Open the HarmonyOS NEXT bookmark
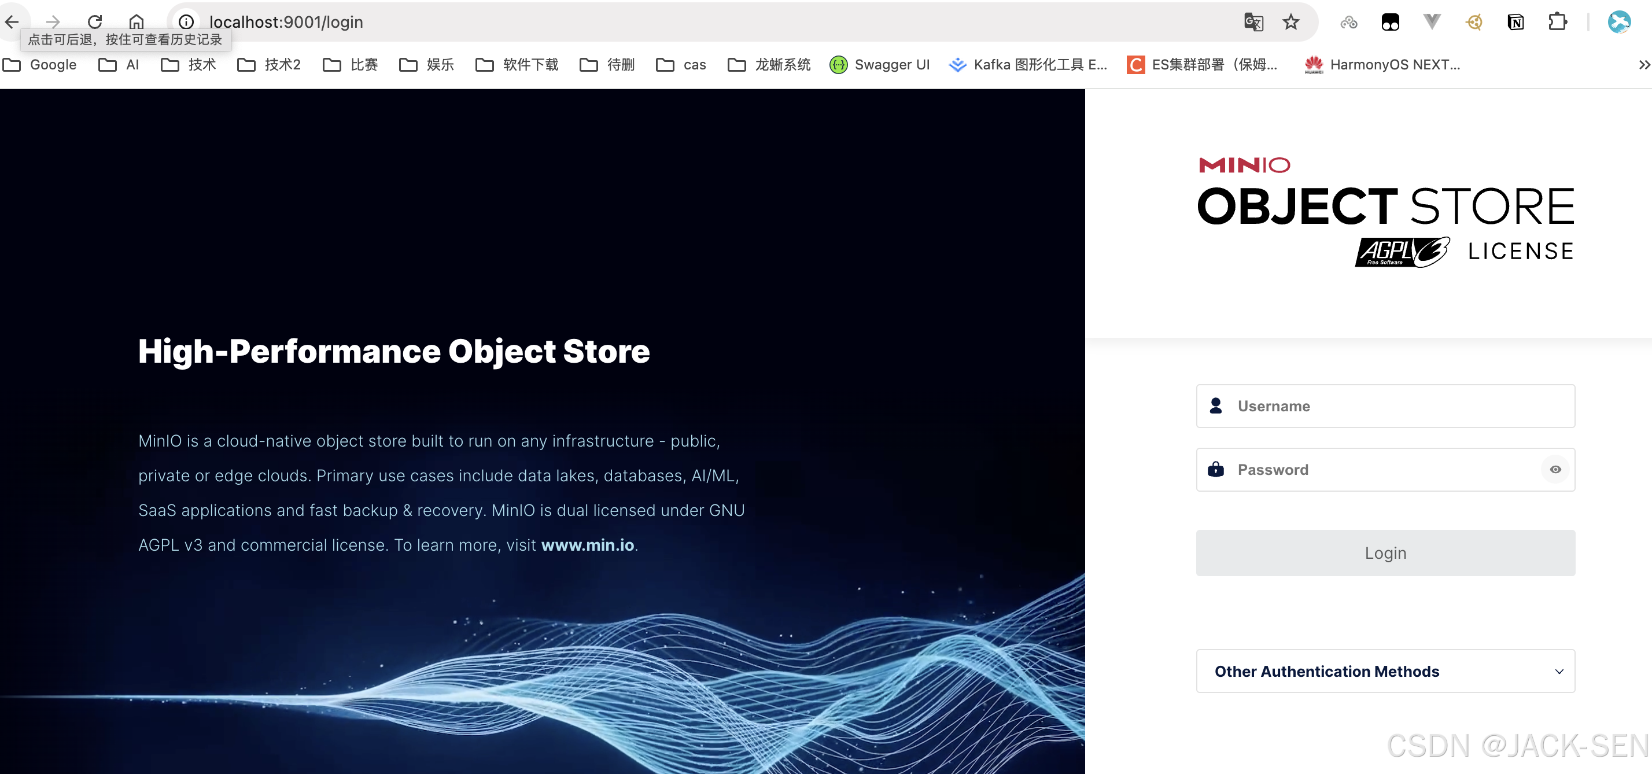The image size is (1652, 774). pos(1382,65)
